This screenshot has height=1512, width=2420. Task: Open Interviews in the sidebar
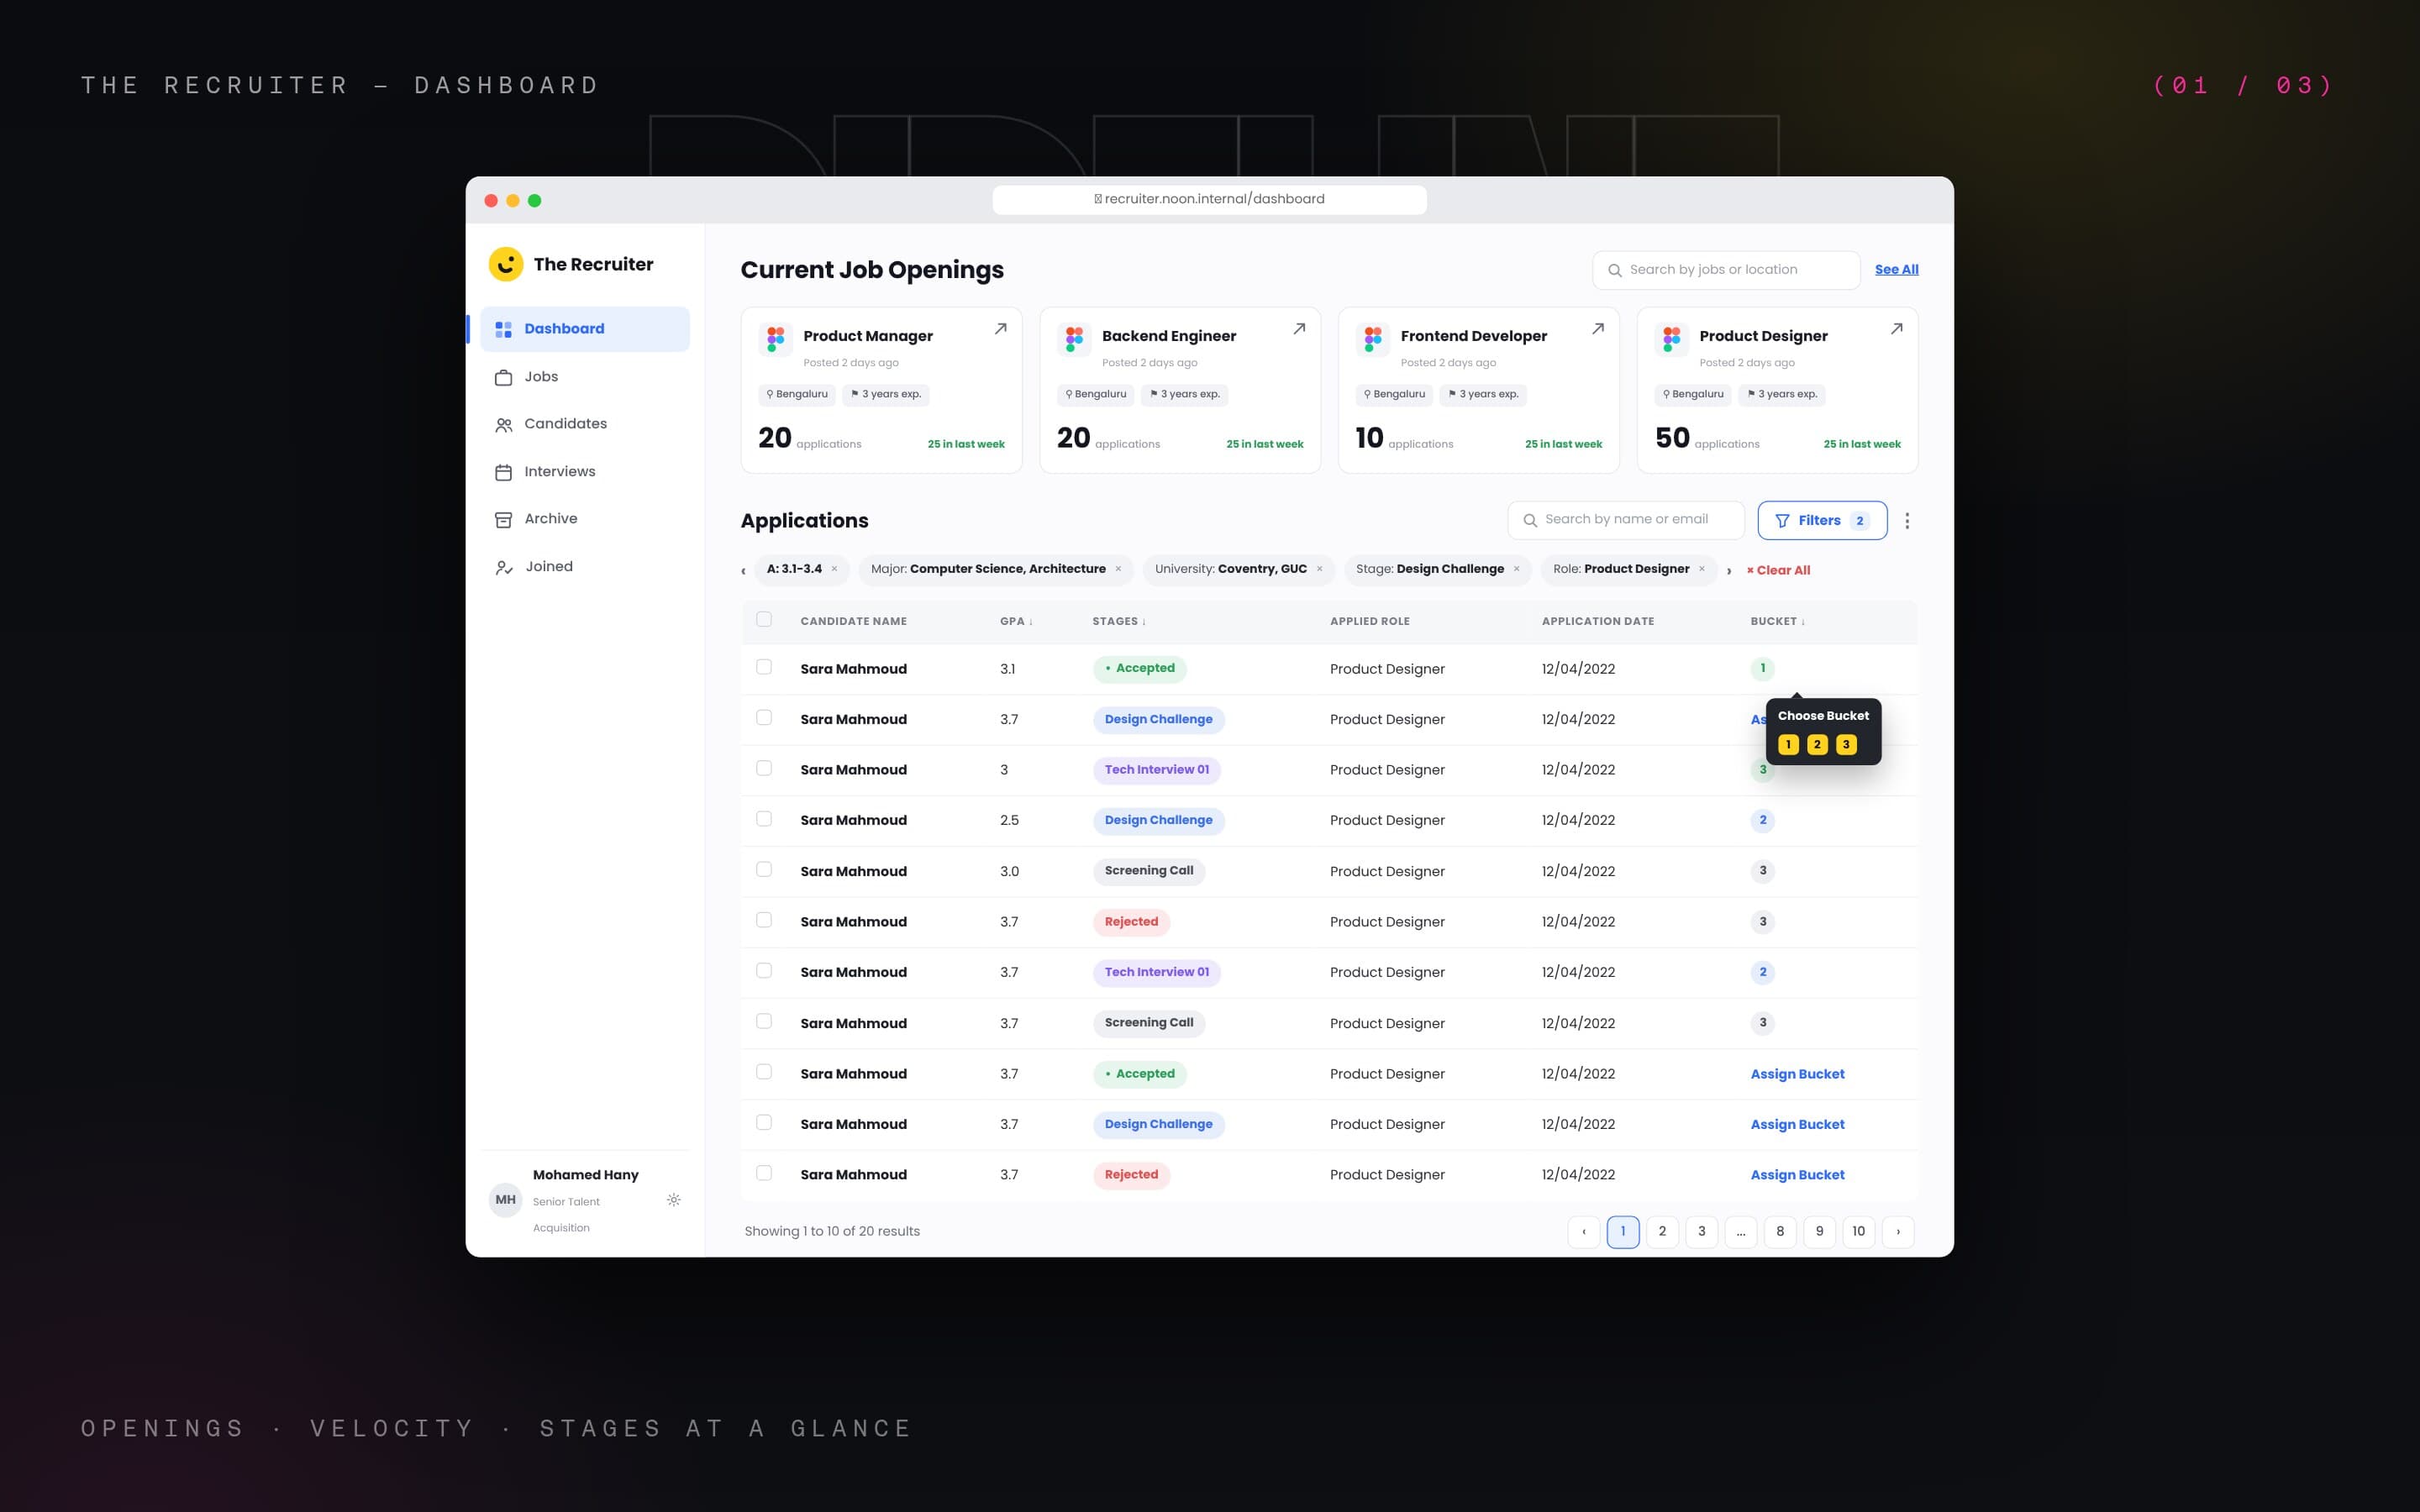click(585, 472)
